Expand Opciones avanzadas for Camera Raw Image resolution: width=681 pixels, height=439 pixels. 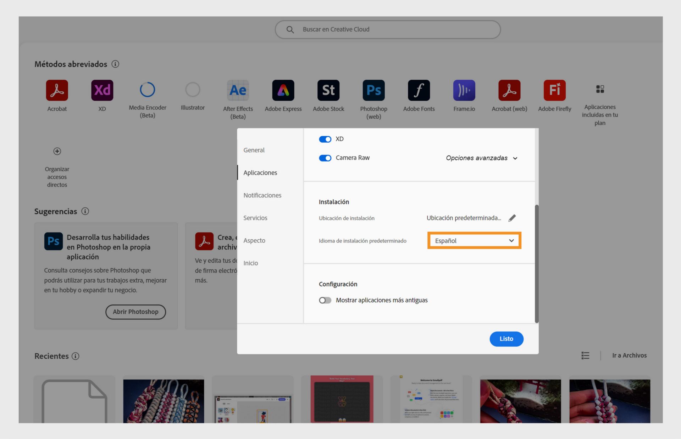click(x=481, y=158)
